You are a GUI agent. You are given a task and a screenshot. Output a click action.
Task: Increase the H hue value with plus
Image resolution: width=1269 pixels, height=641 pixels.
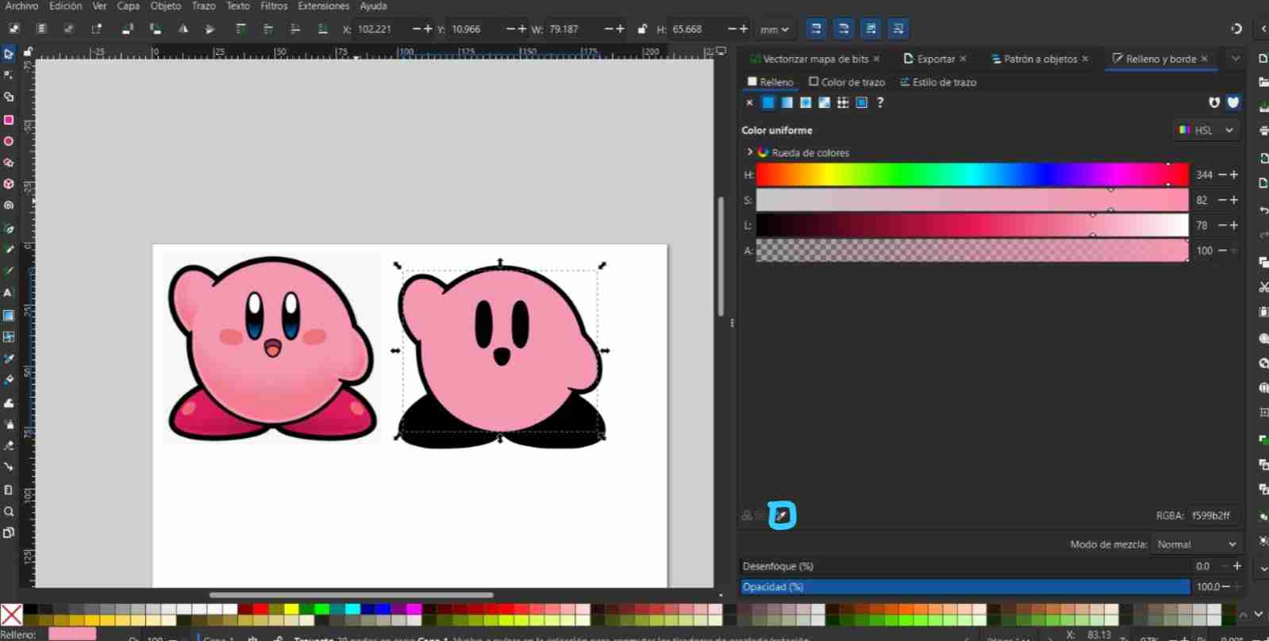(1234, 175)
